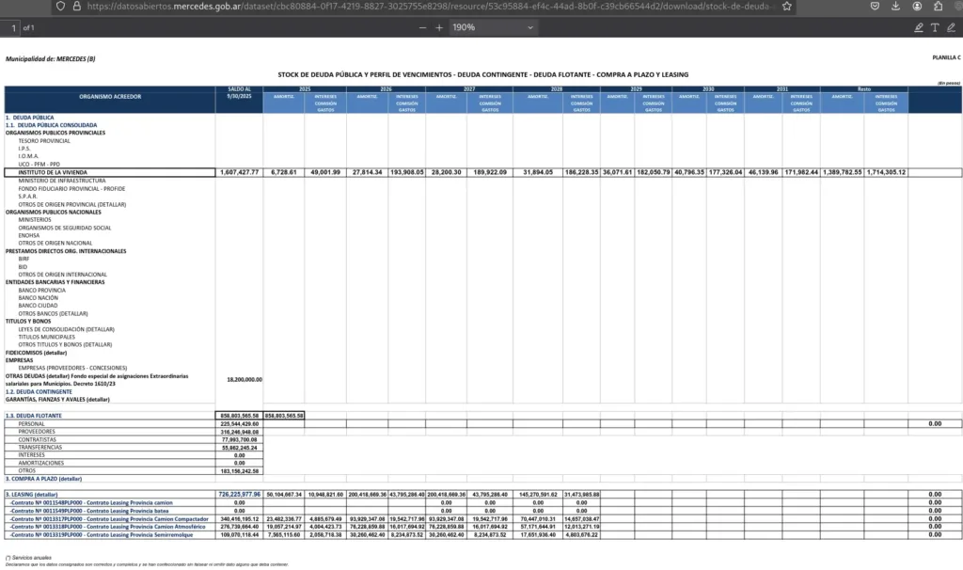The image size is (963, 570).
Task: Click the FIDEICOMISOS (detallar) row
Action: click(x=37, y=353)
